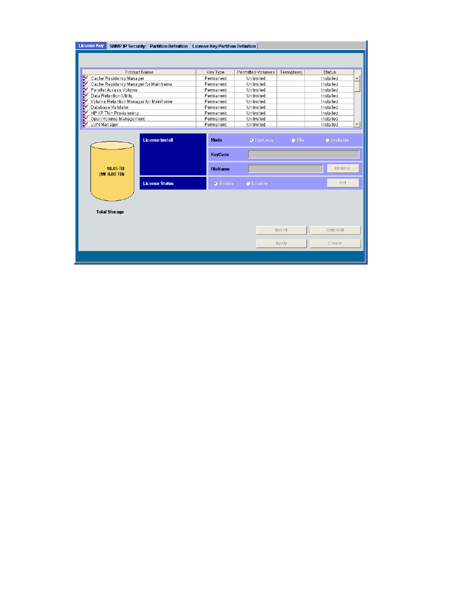Click Permanent key type for LUN Manager

[216, 125]
